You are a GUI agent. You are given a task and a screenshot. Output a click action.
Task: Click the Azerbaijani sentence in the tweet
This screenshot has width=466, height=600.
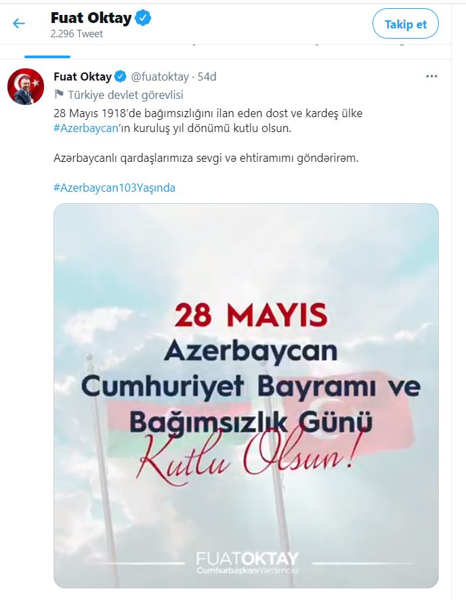(x=206, y=158)
